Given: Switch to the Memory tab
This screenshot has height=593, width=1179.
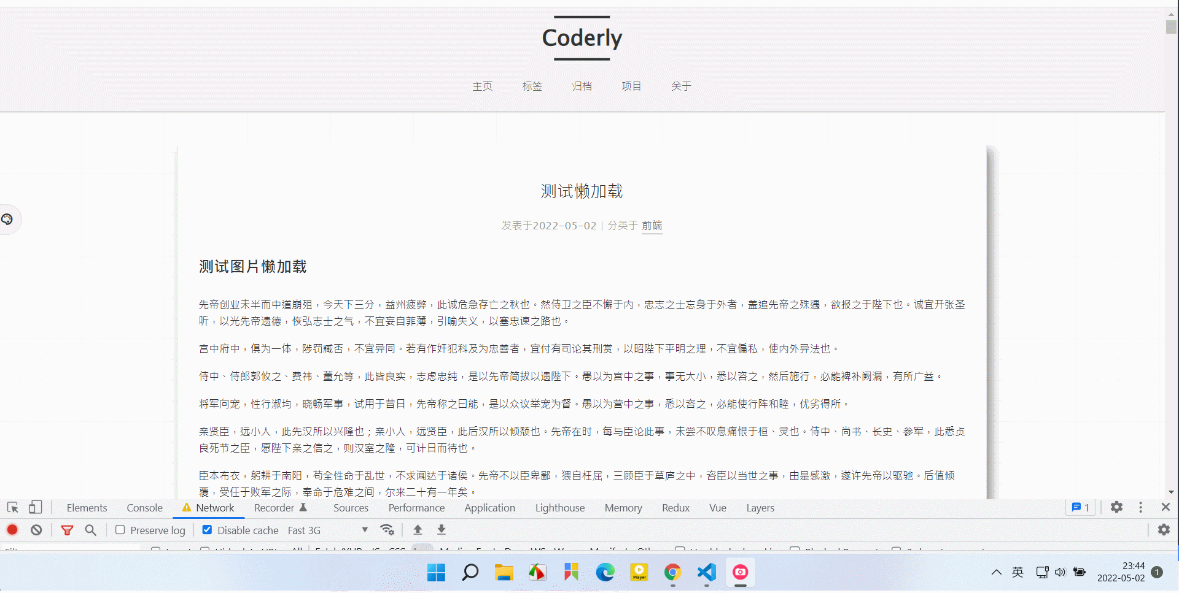Looking at the screenshot, I should (623, 508).
